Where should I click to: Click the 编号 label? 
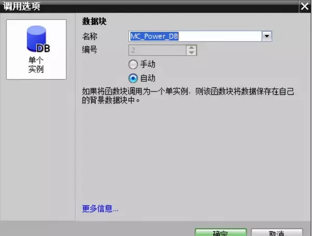tap(89, 49)
